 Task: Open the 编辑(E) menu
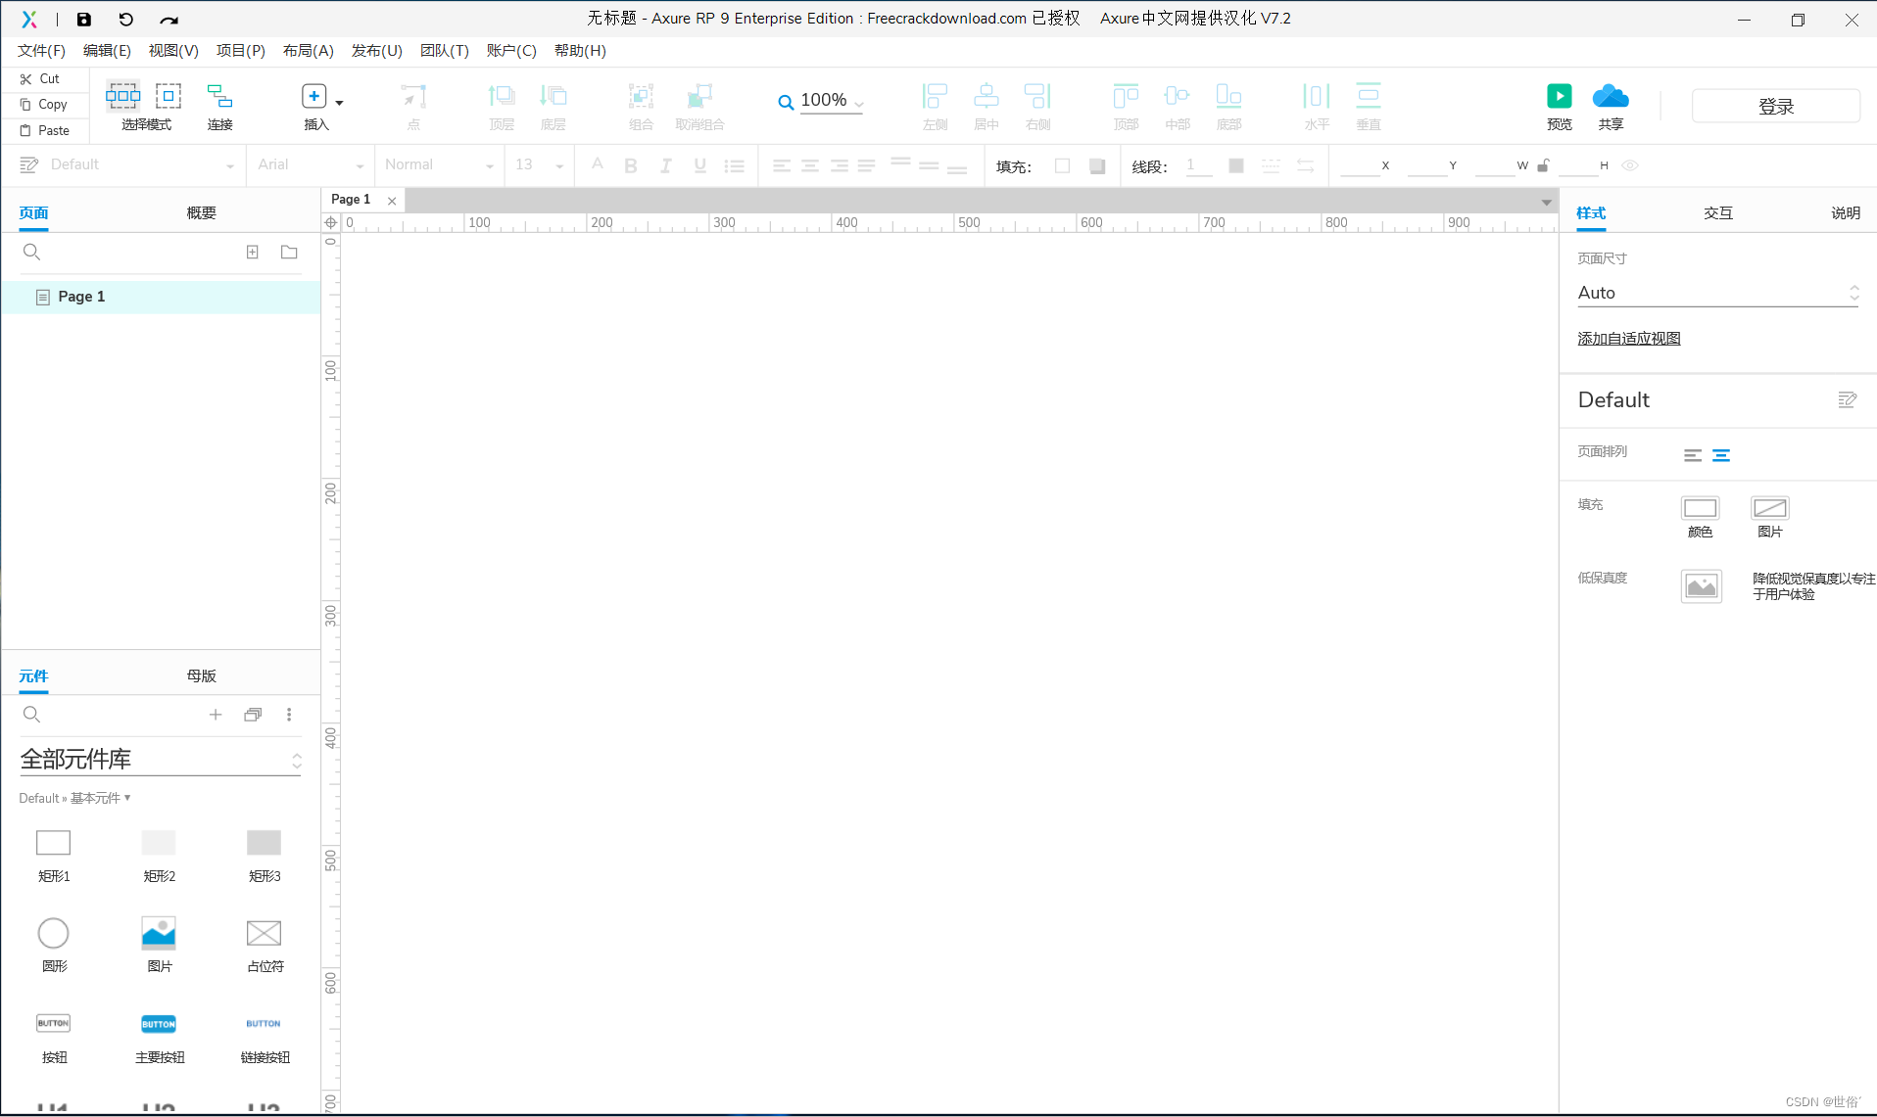[107, 50]
